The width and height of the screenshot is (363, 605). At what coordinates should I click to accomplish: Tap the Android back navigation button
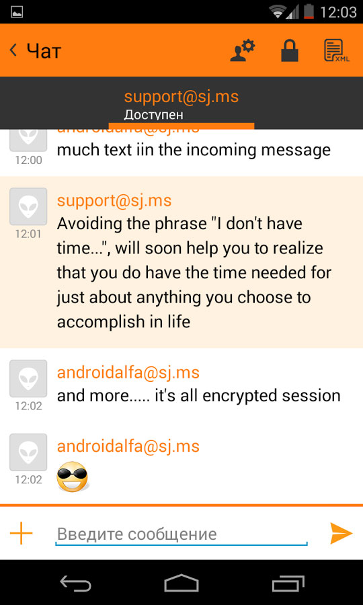[75, 582]
